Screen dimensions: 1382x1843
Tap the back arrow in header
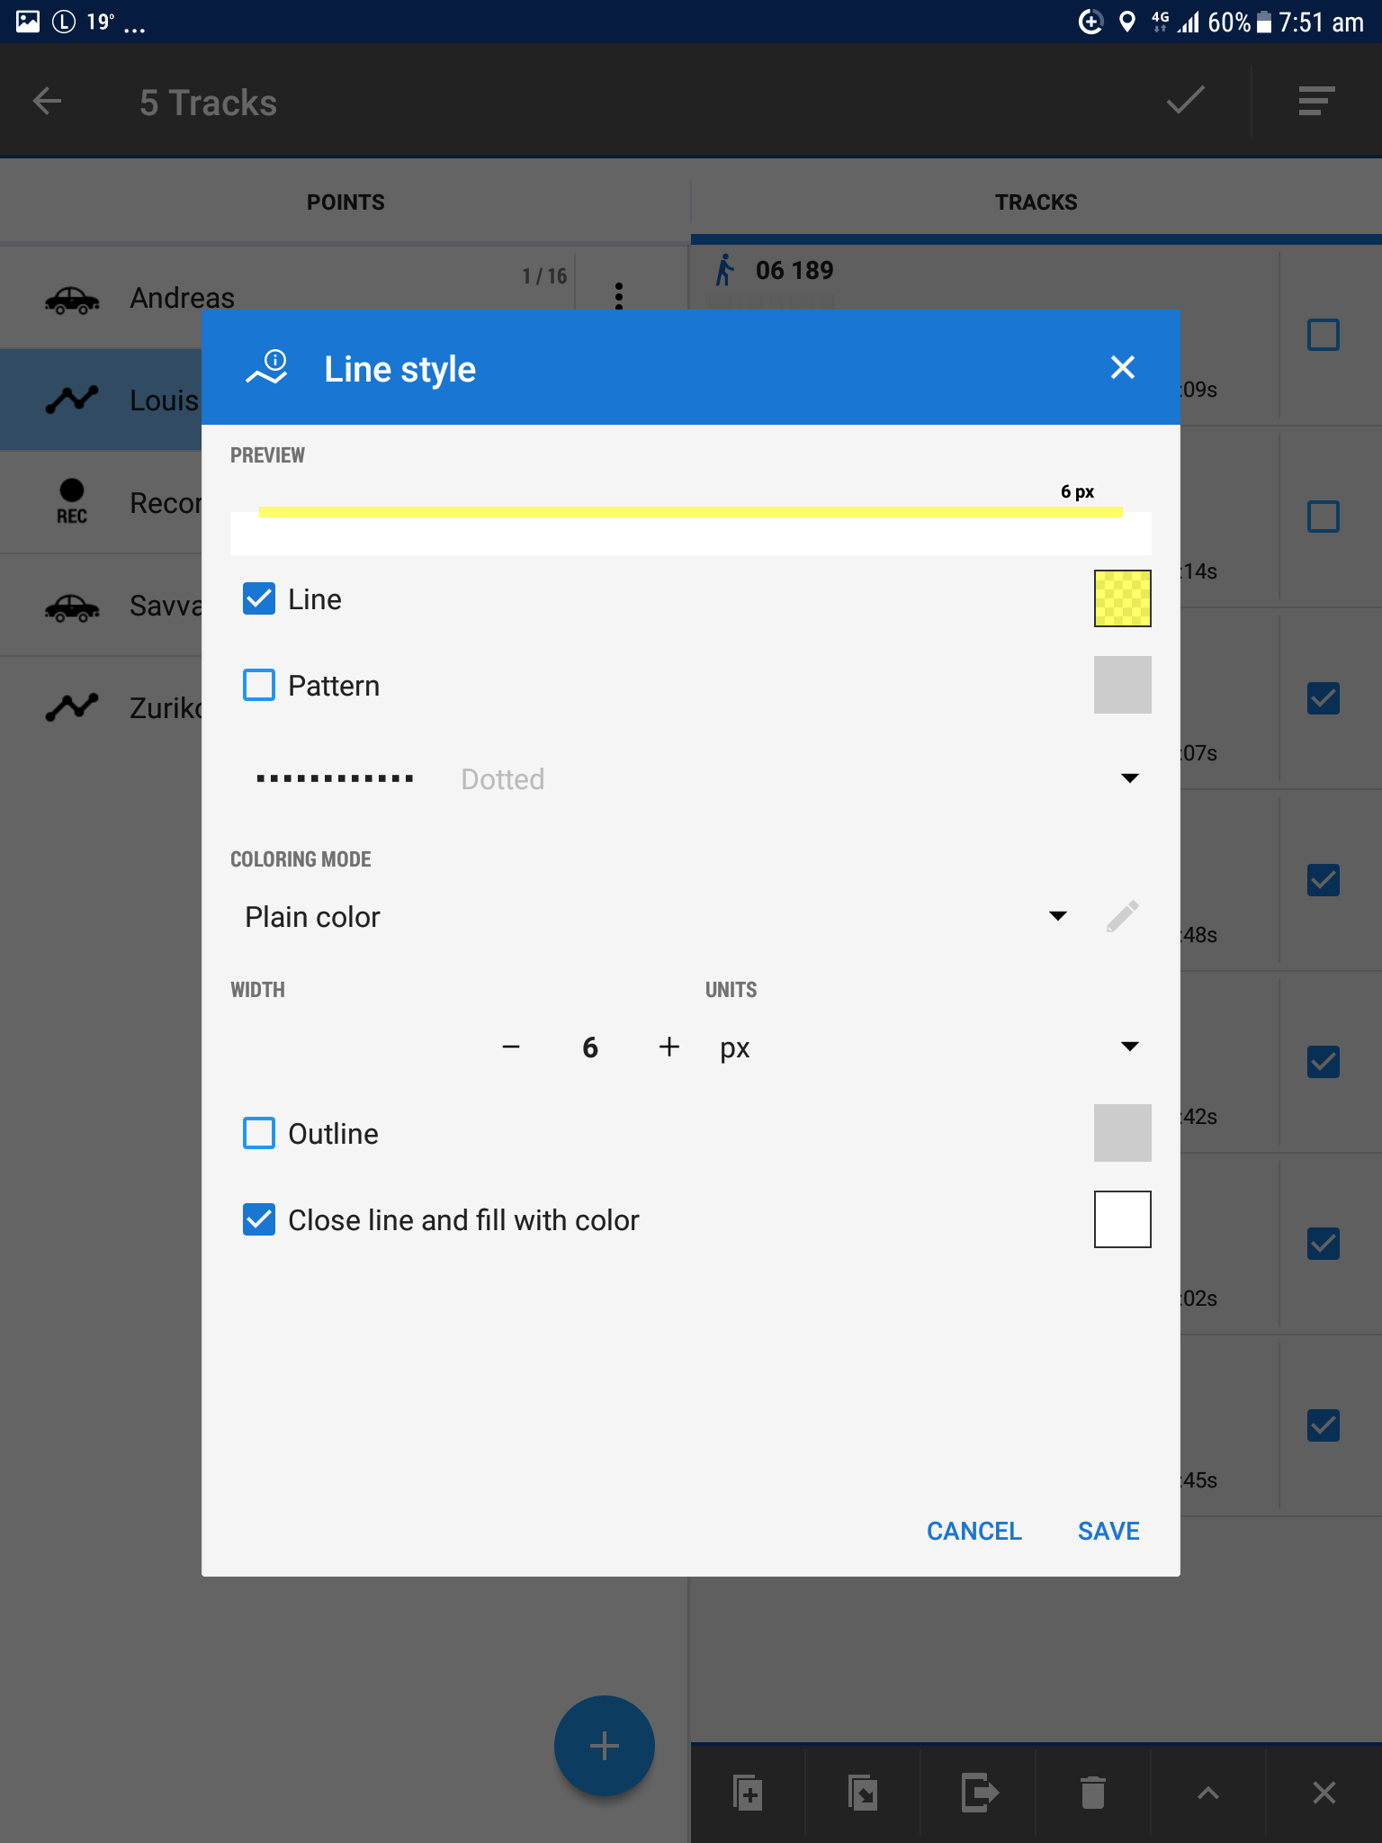pyautogui.click(x=47, y=102)
